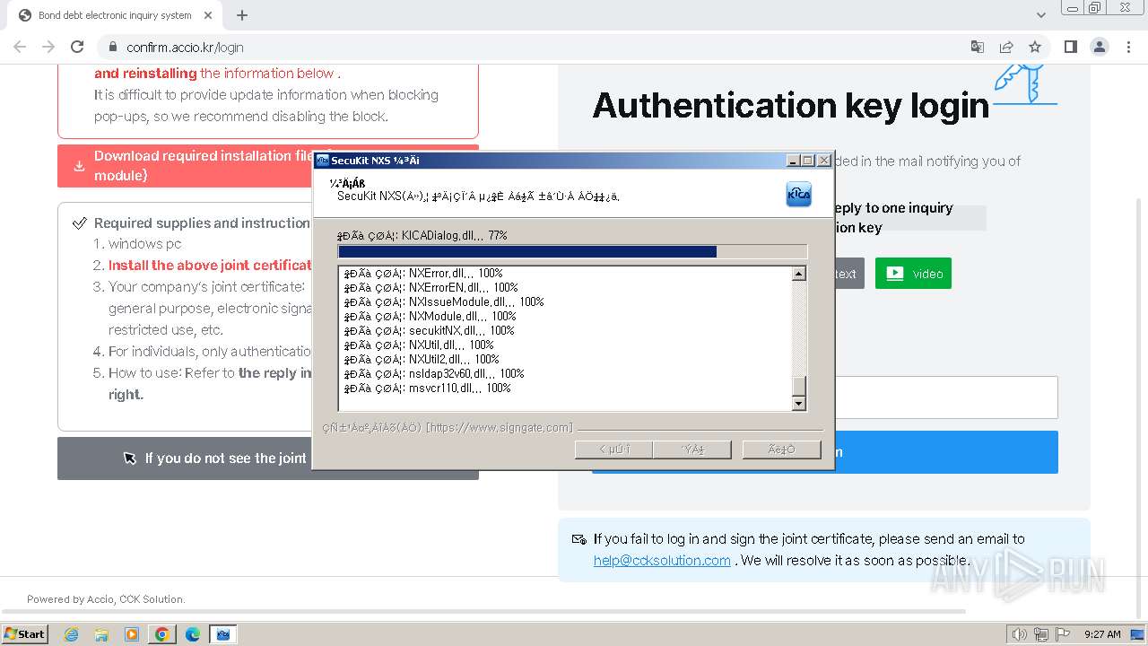Go forward in browser history
Viewport: 1148px width, 646px height.
tap(48, 47)
